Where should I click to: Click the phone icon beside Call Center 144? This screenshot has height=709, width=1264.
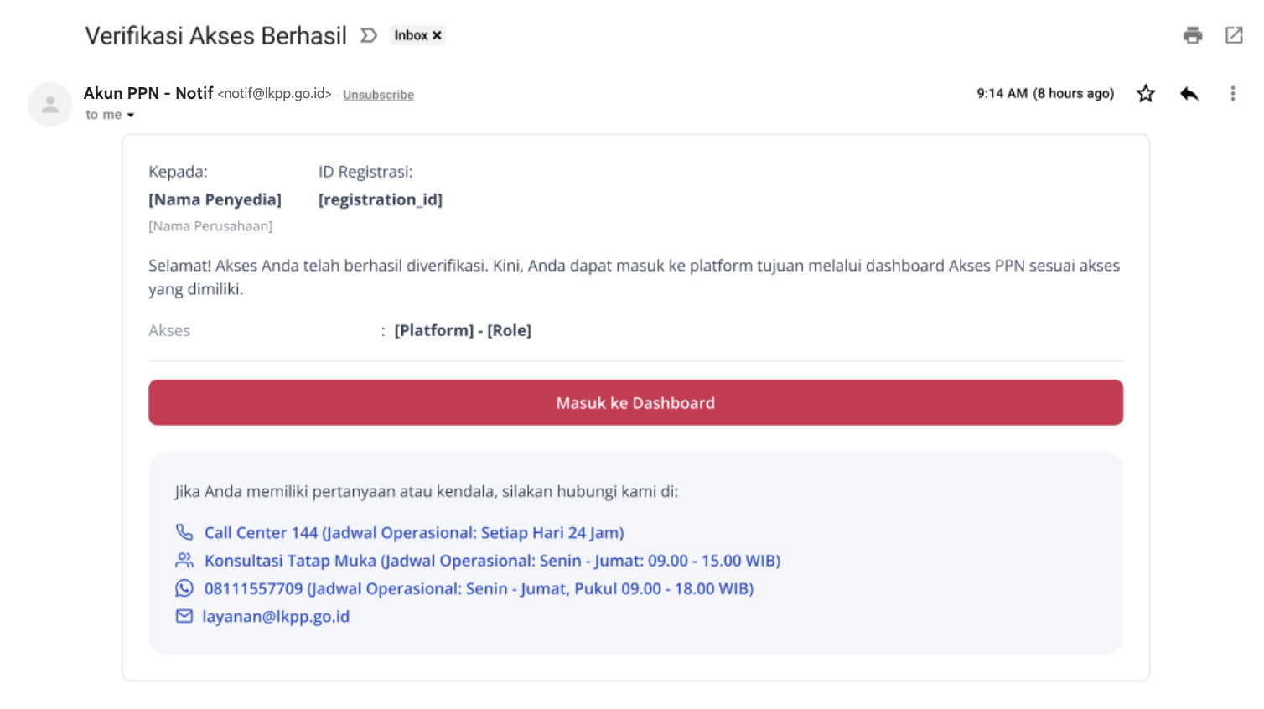(x=184, y=532)
